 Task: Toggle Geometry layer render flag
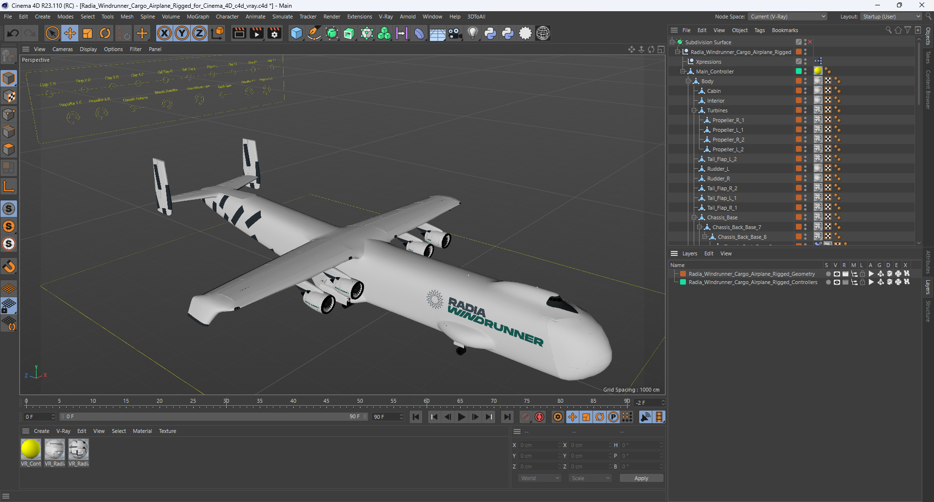click(x=845, y=274)
